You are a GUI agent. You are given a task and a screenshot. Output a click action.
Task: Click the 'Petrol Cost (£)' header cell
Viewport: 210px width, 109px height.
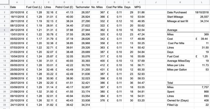click(x=64, y=7)
